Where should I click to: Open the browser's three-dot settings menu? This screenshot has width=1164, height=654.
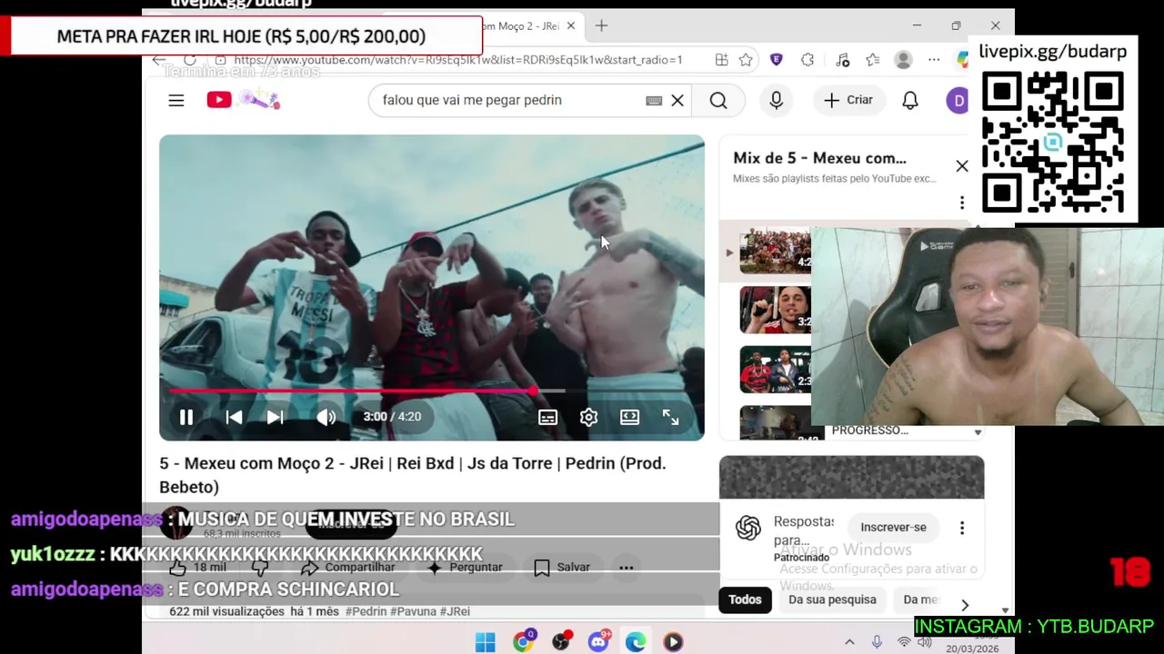934,60
